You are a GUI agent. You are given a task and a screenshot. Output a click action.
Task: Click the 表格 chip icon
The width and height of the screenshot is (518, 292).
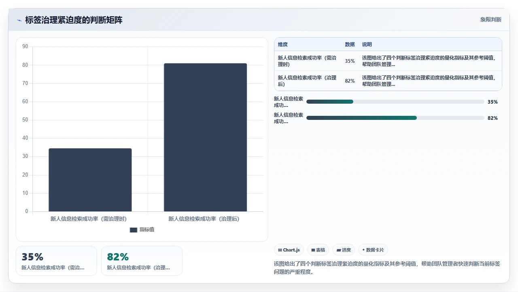(313, 250)
